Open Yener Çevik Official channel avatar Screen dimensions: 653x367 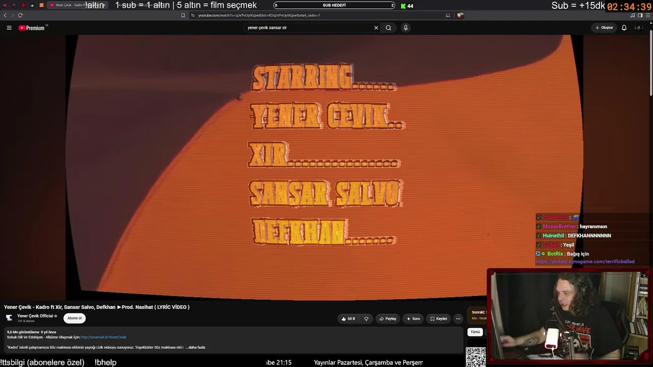[x=9, y=318]
